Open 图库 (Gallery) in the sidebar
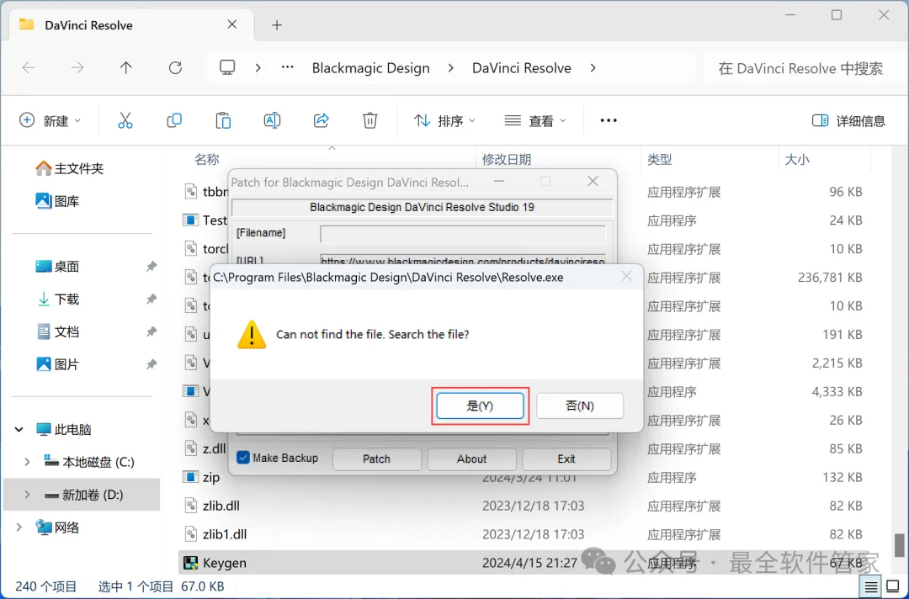 click(x=57, y=201)
